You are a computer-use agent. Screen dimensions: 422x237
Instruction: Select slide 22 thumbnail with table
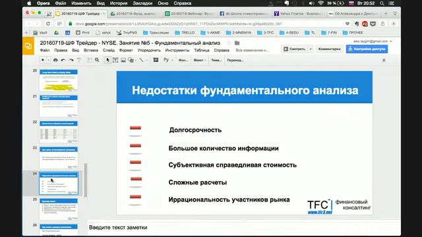point(59,132)
